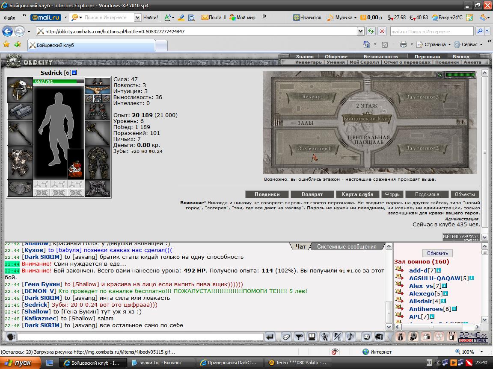The height and width of the screenshot is (369, 493).
Task: Click the mail.ru search field right of address bar
Action: point(432,31)
